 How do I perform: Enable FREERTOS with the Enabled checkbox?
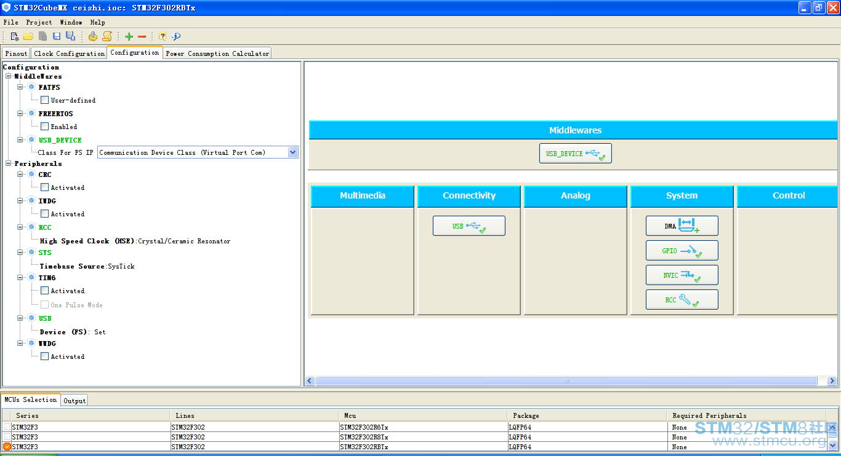(44, 126)
